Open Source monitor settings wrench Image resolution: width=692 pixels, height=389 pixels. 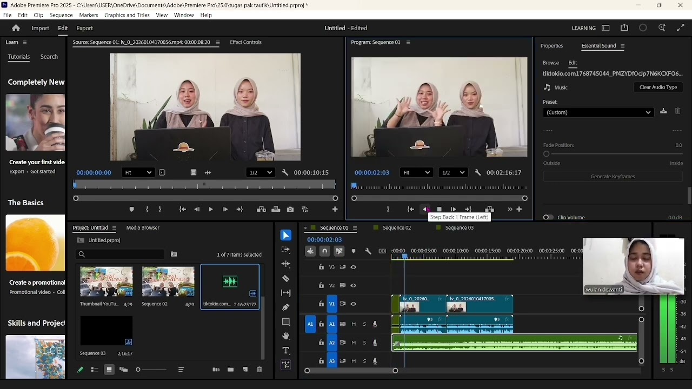coord(285,172)
